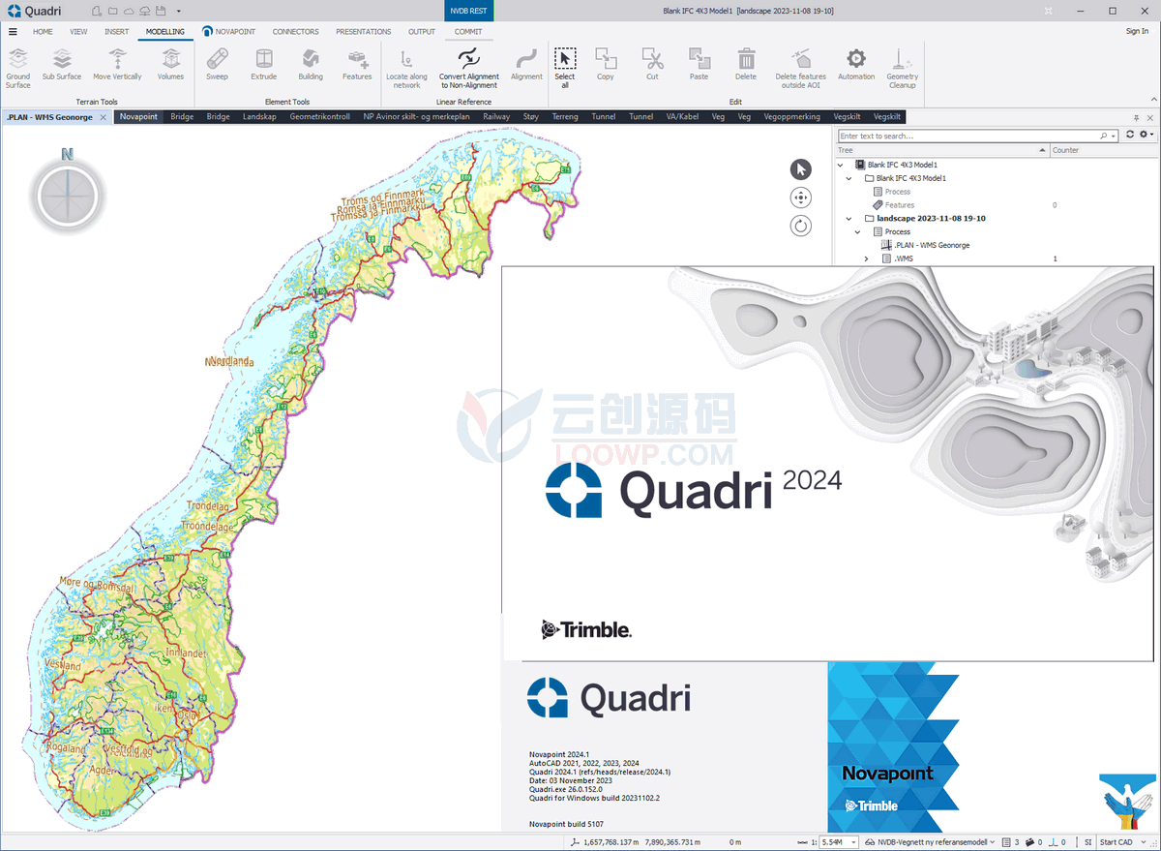Use Locate along network tool
The width and height of the screenshot is (1161, 851).
406,68
